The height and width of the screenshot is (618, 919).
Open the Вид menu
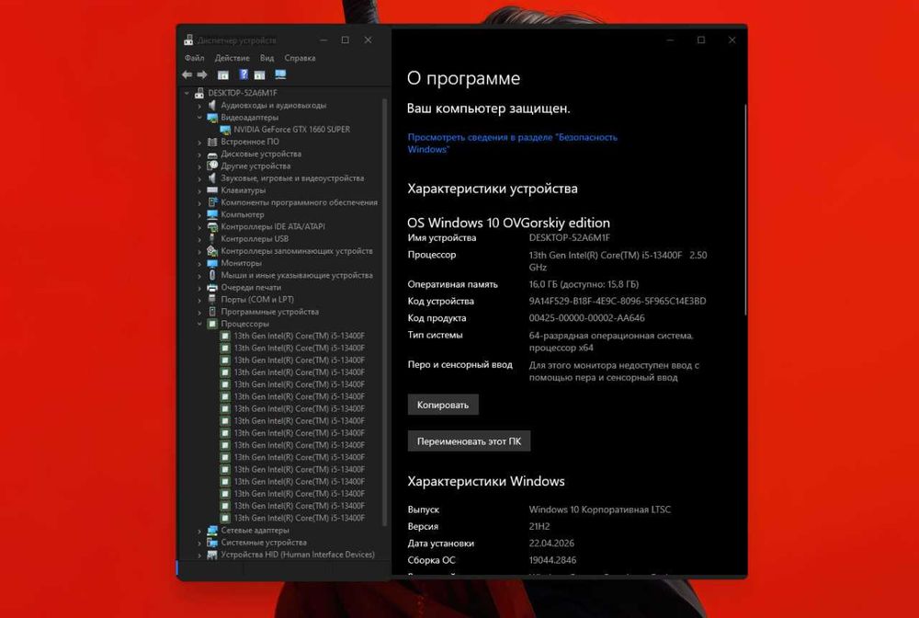point(267,58)
